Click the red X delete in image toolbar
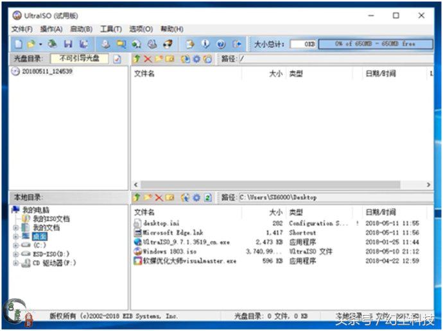 point(148,58)
